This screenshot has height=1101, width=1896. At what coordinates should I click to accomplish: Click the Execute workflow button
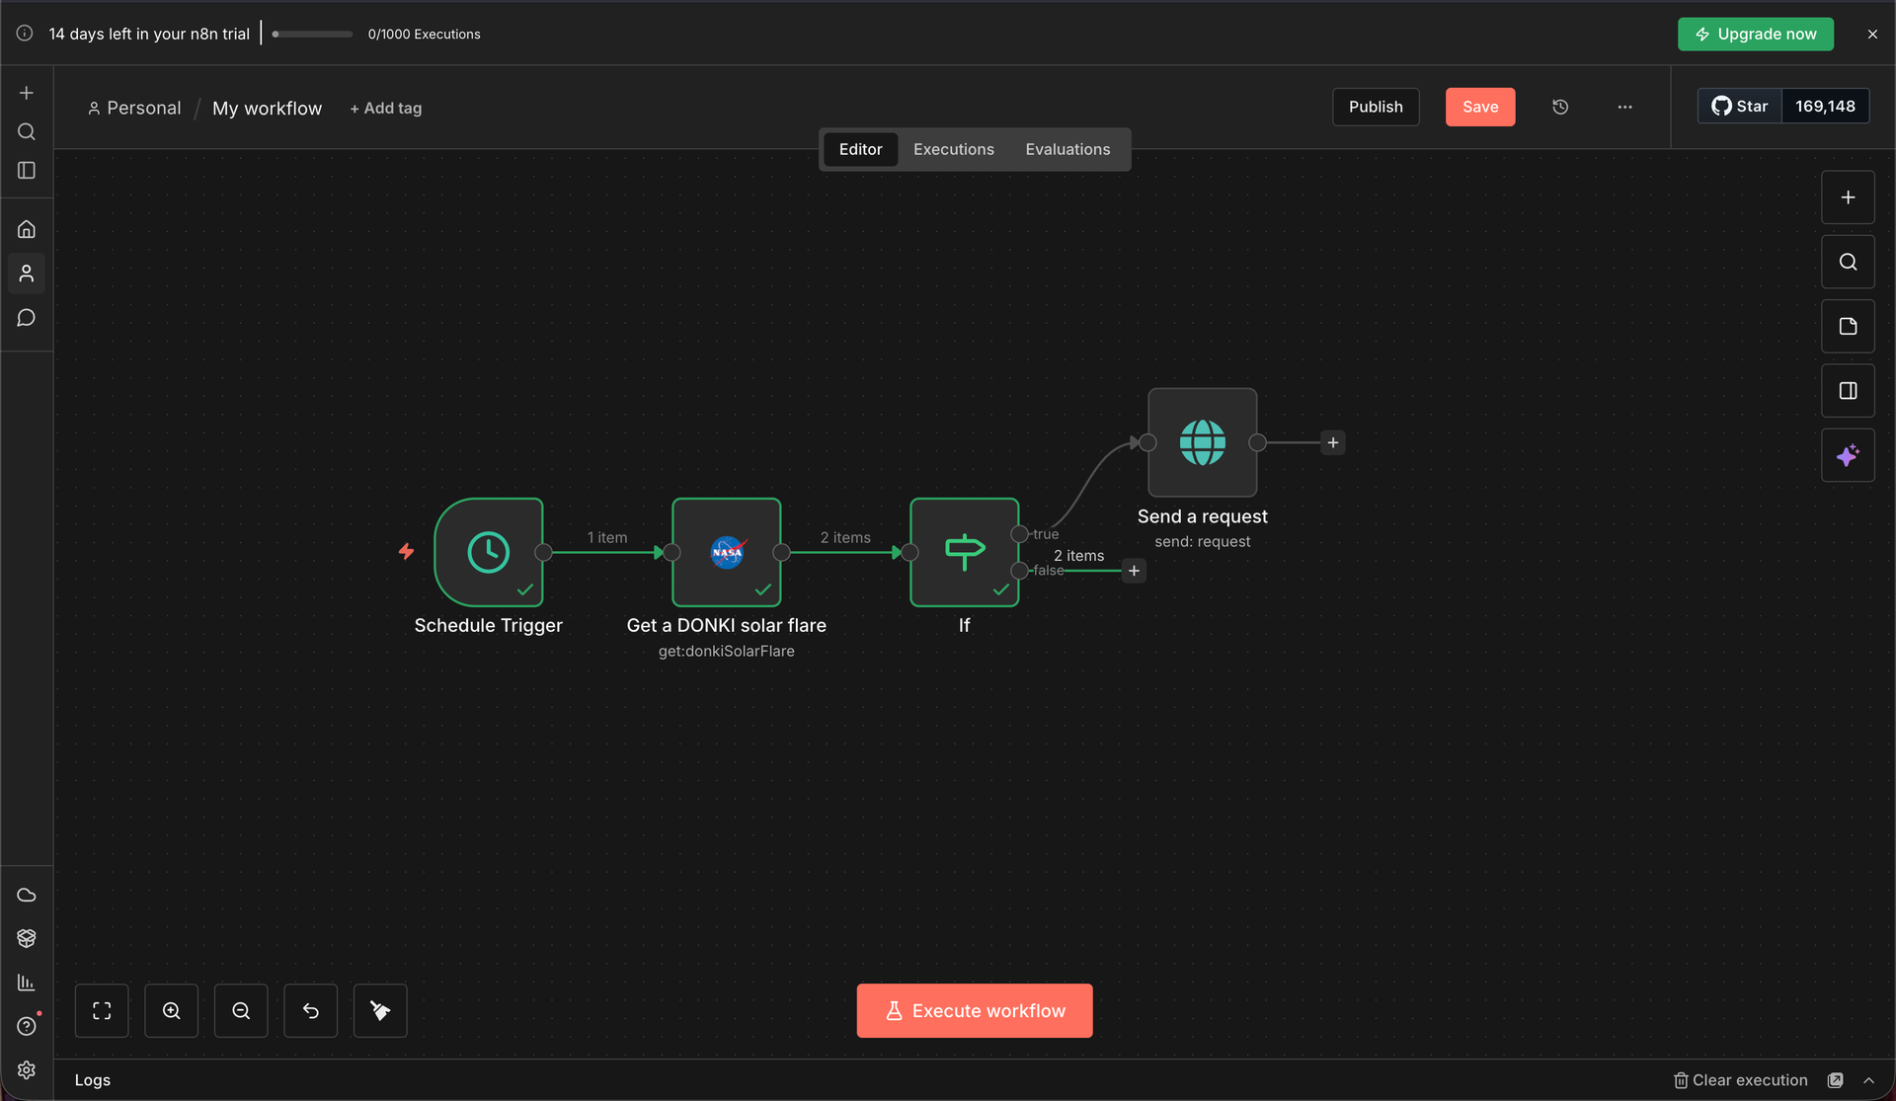(x=974, y=1010)
